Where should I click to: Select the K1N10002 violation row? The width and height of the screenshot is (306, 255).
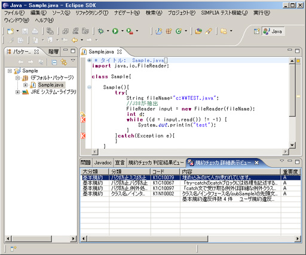191,193
